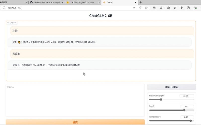Select the Gradio tab
Viewport: 201px width, 125px height.
coord(119,2)
